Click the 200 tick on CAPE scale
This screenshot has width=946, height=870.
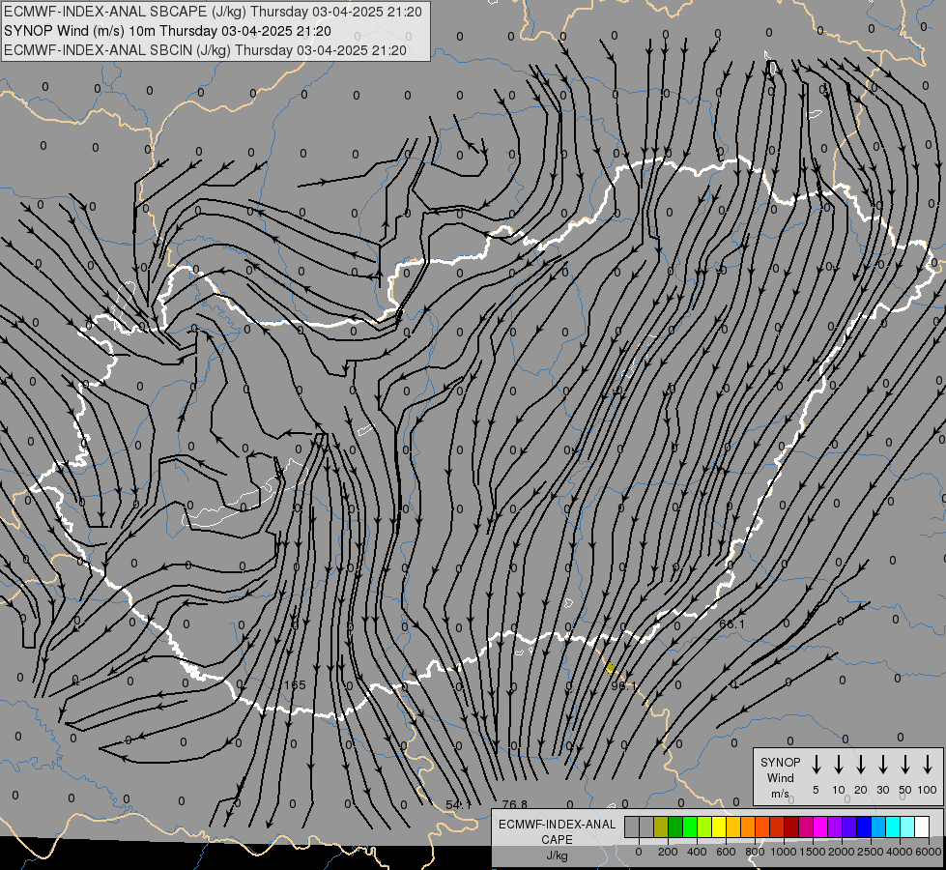point(668,852)
